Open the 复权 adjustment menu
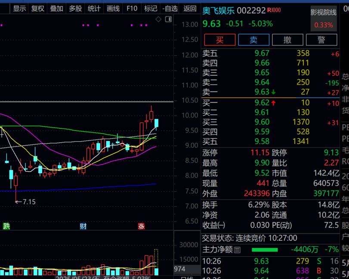Image resolution: width=349 pixels, height=279 pixels. (37, 9)
